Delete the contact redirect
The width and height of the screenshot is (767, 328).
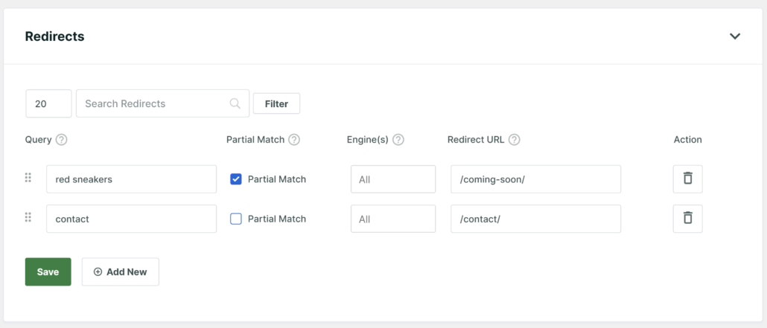click(688, 219)
